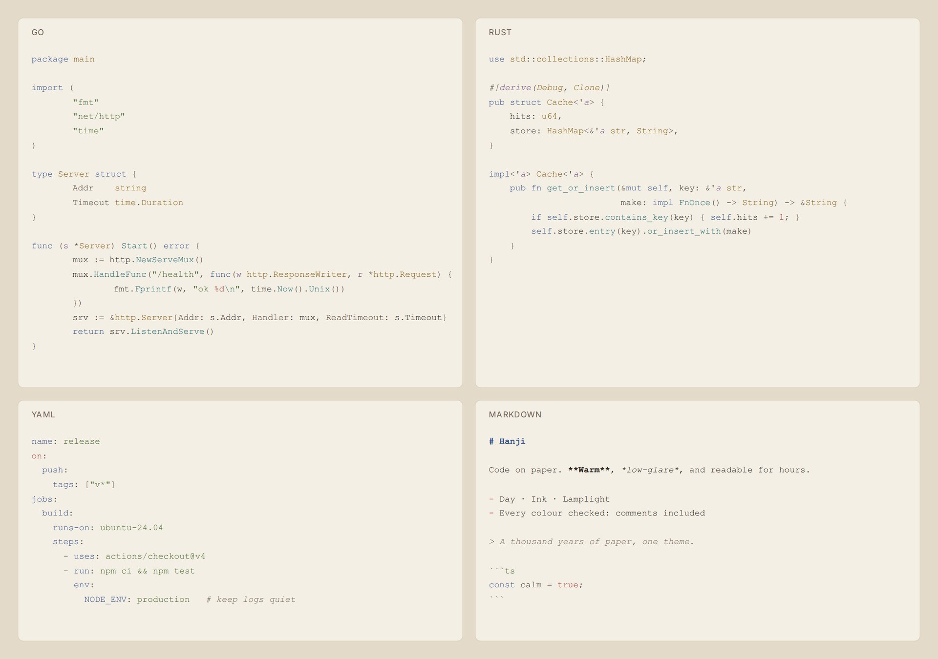938x659 pixels.
Task: Click the "net/http" import string
Action: pos(99,116)
